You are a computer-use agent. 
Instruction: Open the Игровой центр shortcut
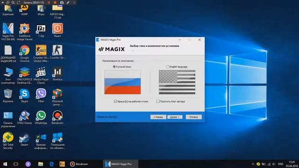point(57,98)
